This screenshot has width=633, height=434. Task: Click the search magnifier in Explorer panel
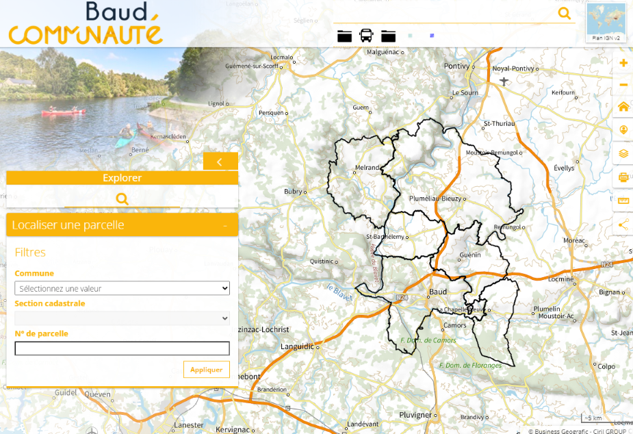[122, 199]
